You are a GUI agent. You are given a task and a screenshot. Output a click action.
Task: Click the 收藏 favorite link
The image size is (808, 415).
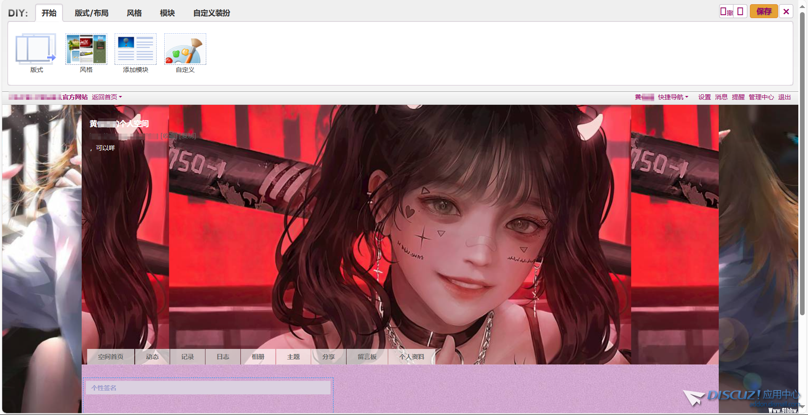[x=169, y=136]
